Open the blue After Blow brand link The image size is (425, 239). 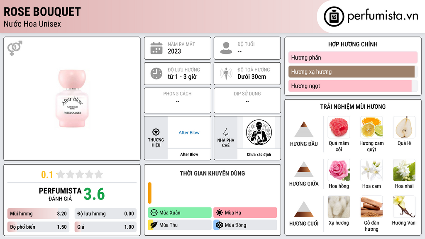click(189, 132)
